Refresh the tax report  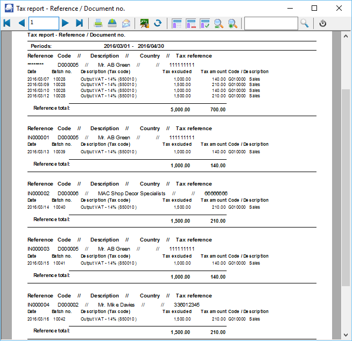click(x=158, y=23)
